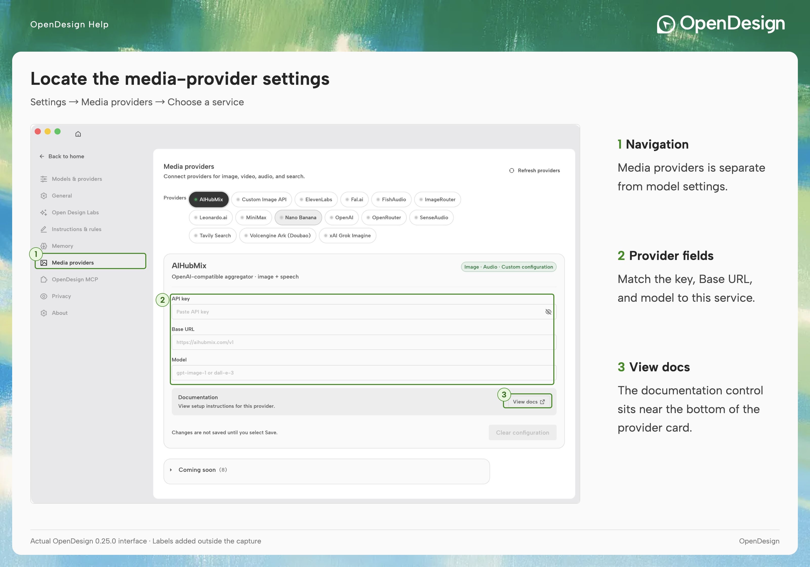Viewport: 810px width, 567px height.
Task: Click the Back to home arrow icon
Action: pyautogui.click(x=42, y=156)
